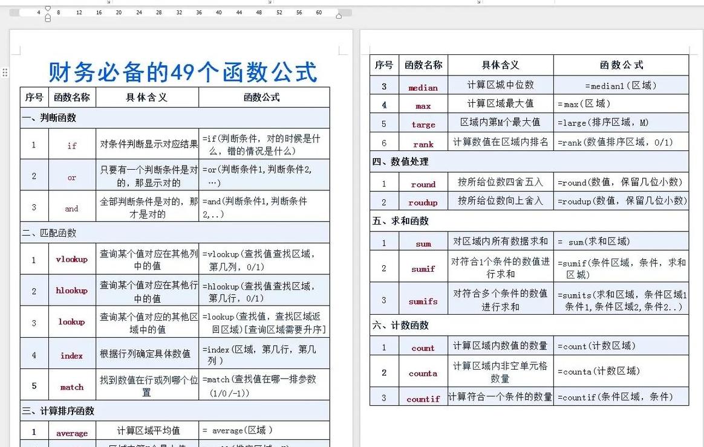
Task: Click the formula = sum(求和区域)
Action: click(593, 241)
